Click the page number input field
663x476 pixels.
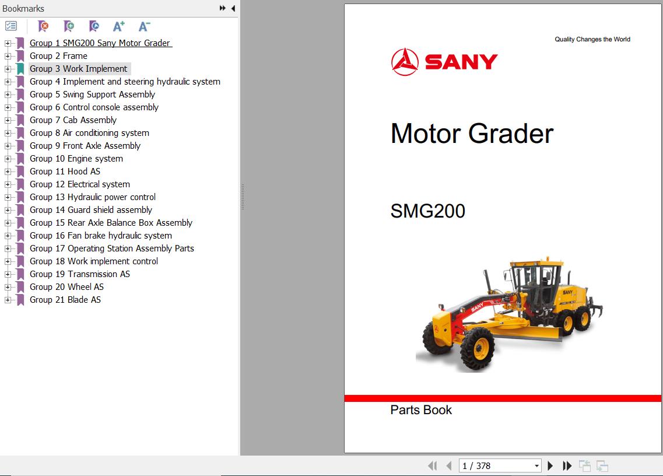(x=494, y=466)
